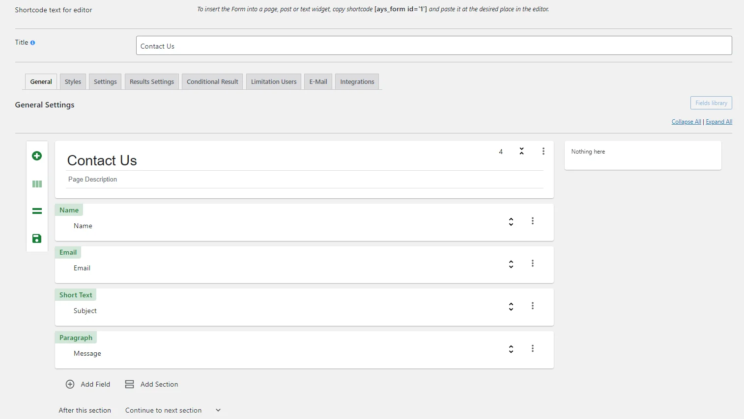The width and height of the screenshot is (744, 419).
Task: Open the three-dot menu for Email field
Action: 532,263
